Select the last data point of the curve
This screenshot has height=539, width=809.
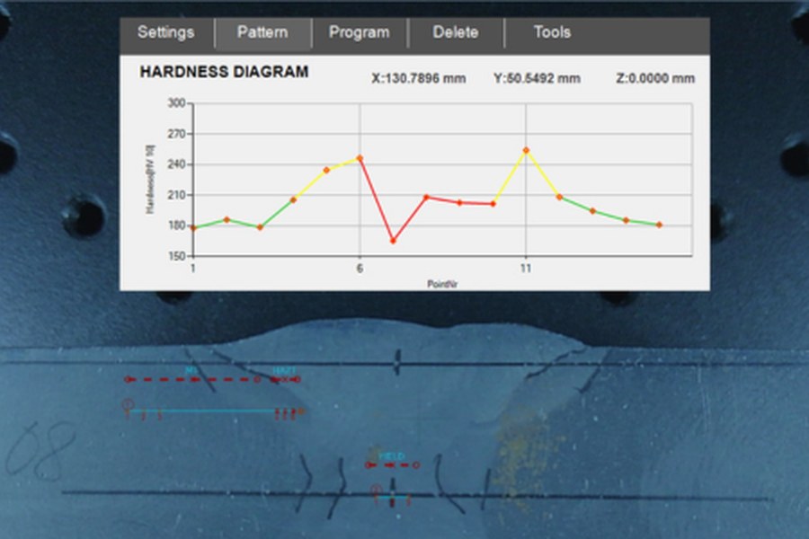(x=660, y=225)
